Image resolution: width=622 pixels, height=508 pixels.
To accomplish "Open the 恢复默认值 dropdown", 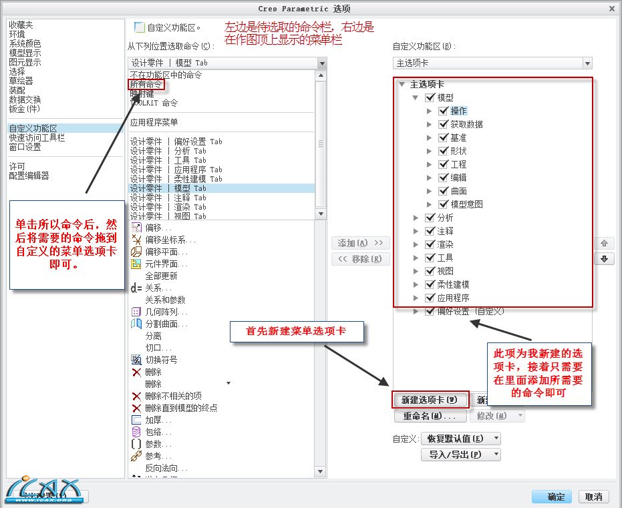I will click(x=461, y=439).
